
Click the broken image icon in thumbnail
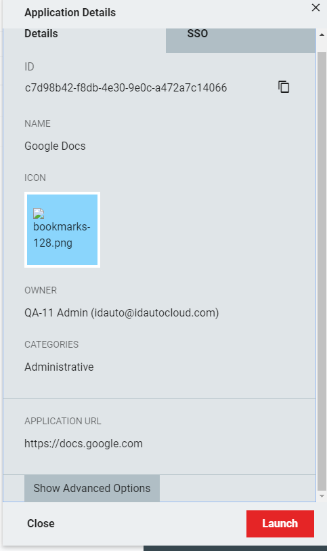click(x=39, y=213)
